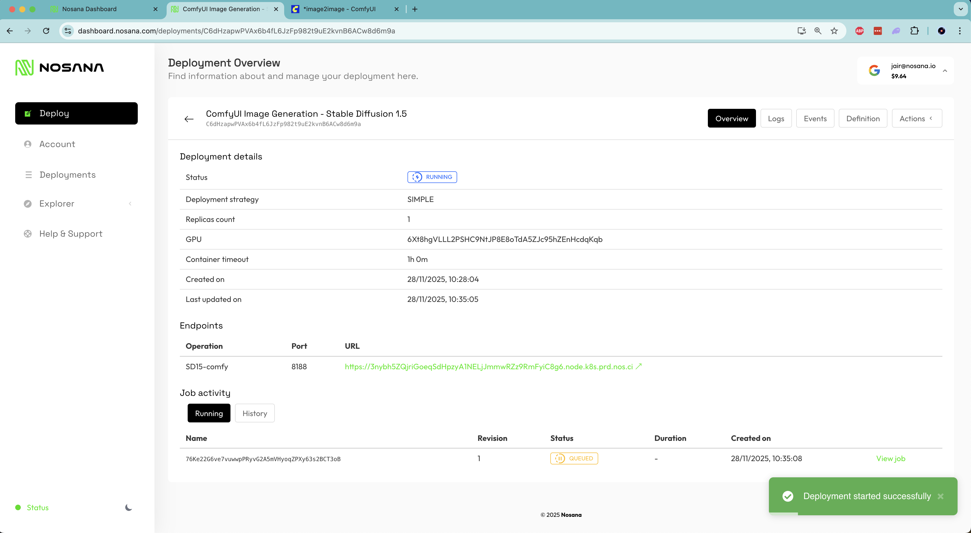The width and height of the screenshot is (971, 533).
Task: Open the browser extensions puzzle icon
Action: tap(915, 31)
